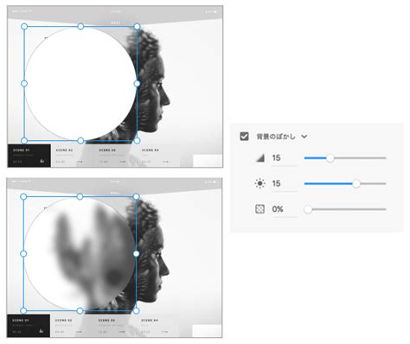Select the solid white circle in upper artboard
Screen dimensions: 410x344
tap(80, 84)
